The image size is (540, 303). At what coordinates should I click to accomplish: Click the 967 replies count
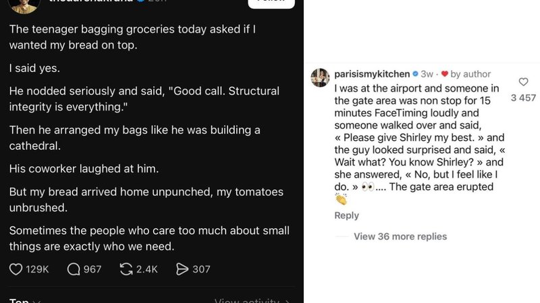coord(92,269)
